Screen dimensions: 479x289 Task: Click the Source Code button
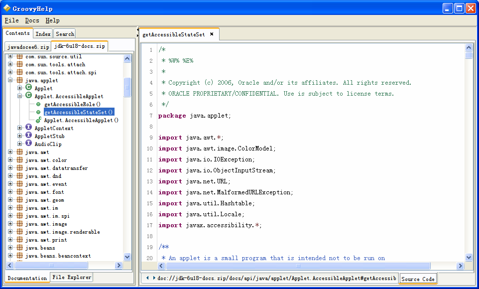[418, 279]
